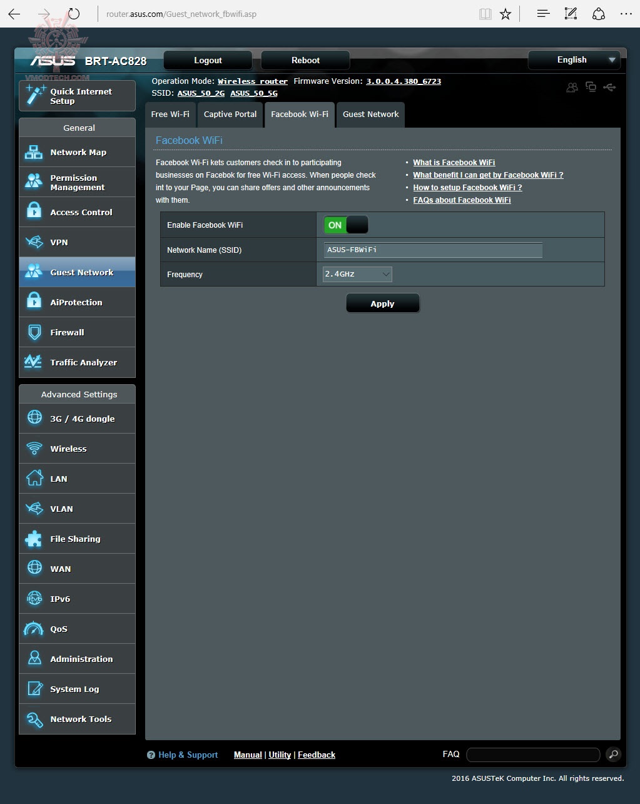The height and width of the screenshot is (804, 640).
Task: Click the browser address bar URL
Action: click(x=181, y=14)
